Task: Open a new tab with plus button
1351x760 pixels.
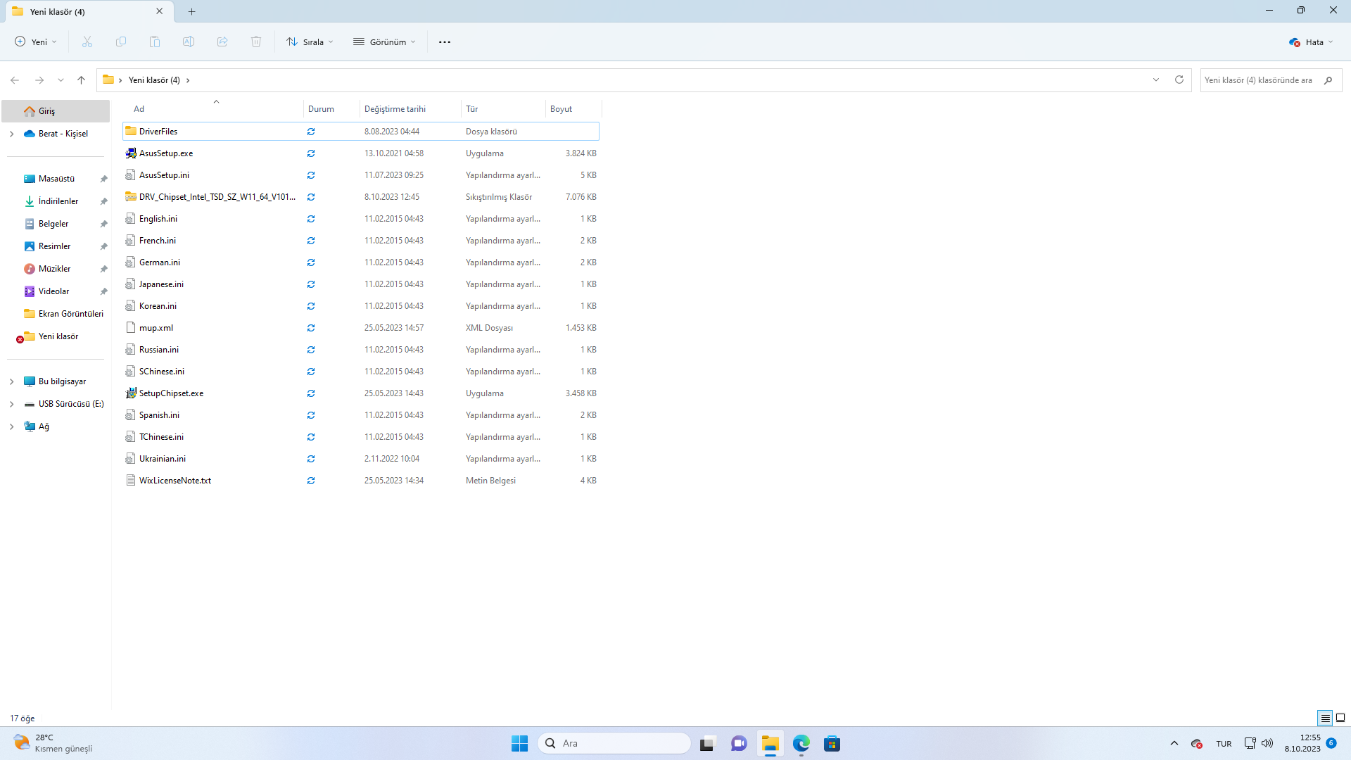Action: pyautogui.click(x=192, y=11)
